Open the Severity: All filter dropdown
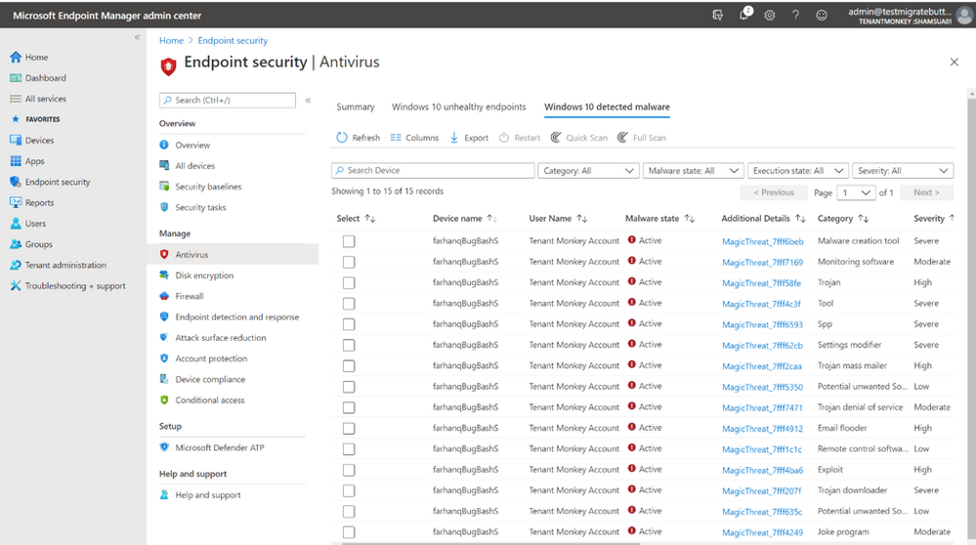The height and width of the screenshot is (545, 976). coord(903,171)
